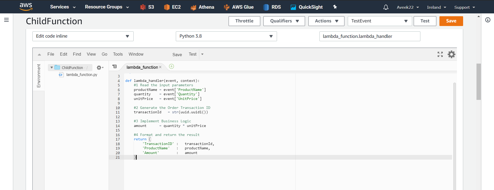
Task: Open the editor settings gear icon
Action: (451, 54)
